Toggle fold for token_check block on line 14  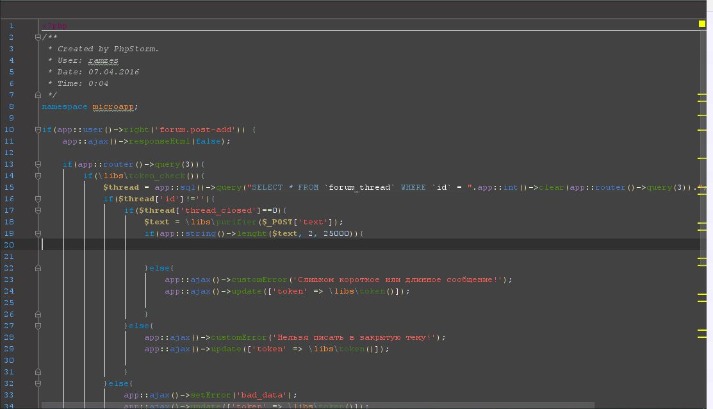click(38, 176)
